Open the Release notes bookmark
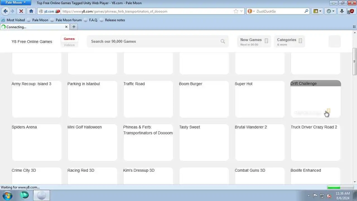The image size is (357, 201). click(x=112, y=20)
